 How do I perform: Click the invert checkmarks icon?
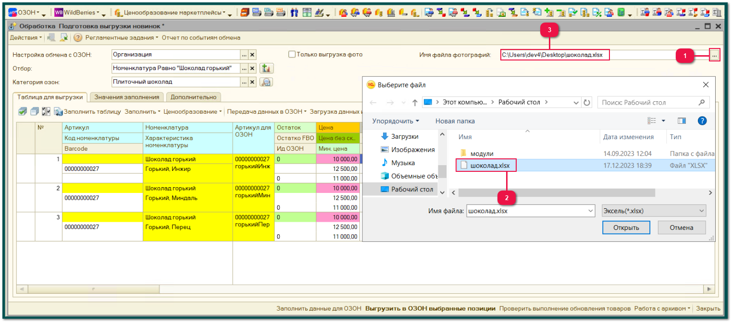(46, 111)
